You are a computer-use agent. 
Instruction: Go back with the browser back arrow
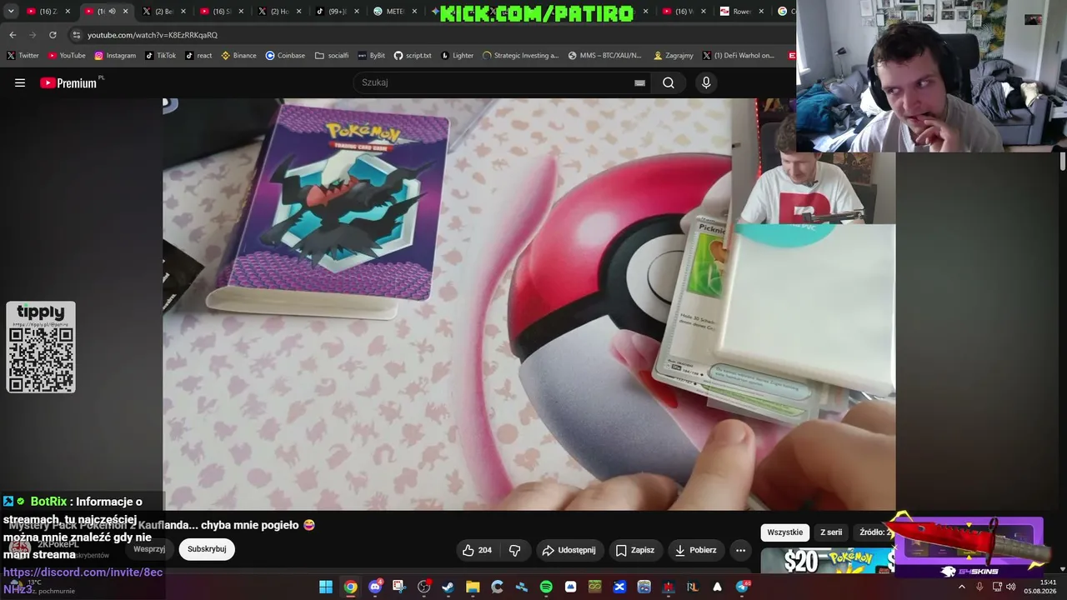coord(13,35)
